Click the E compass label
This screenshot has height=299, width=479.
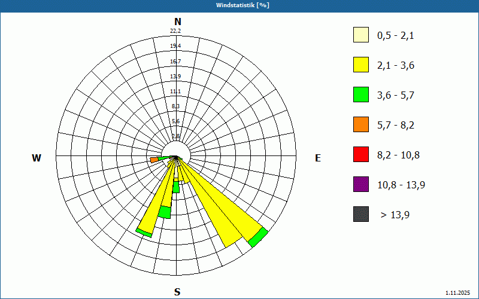(318, 158)
